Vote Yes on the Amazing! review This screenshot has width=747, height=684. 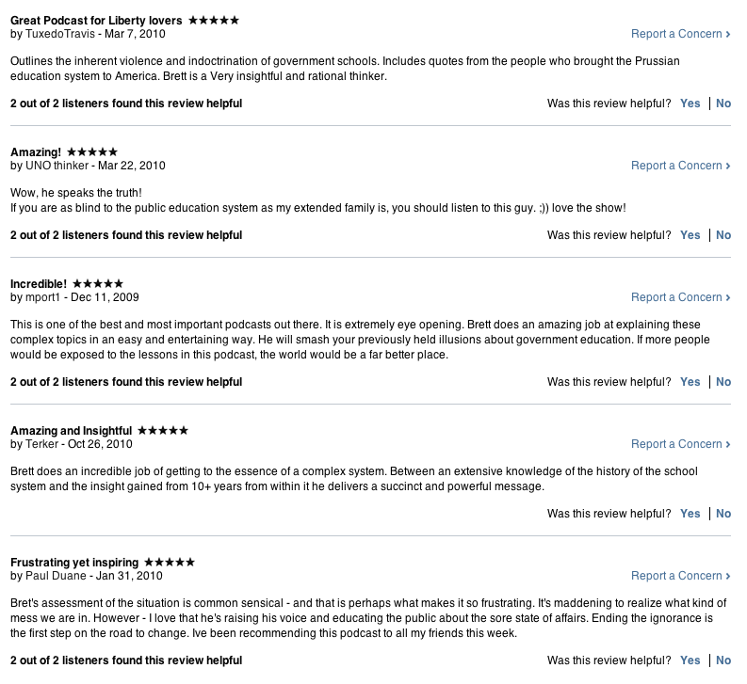tap(690, 235)
